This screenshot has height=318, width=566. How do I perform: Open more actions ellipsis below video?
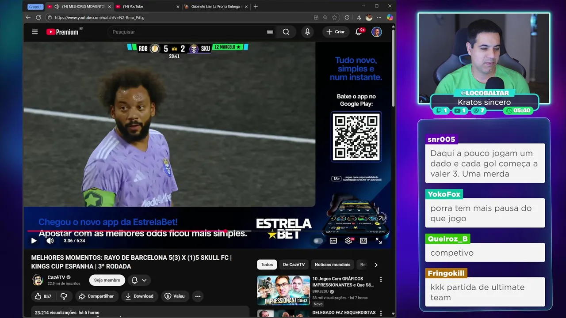(198, 296)
